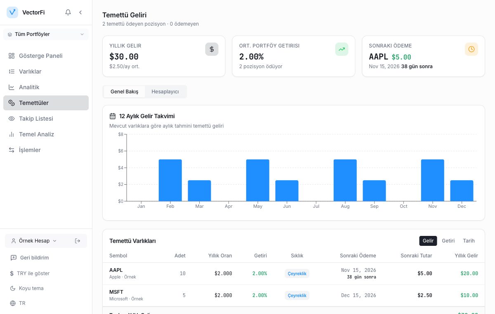495x314 pixels.
Task: Click the Yıllık Gelir column header
Action: coord(467,256)
